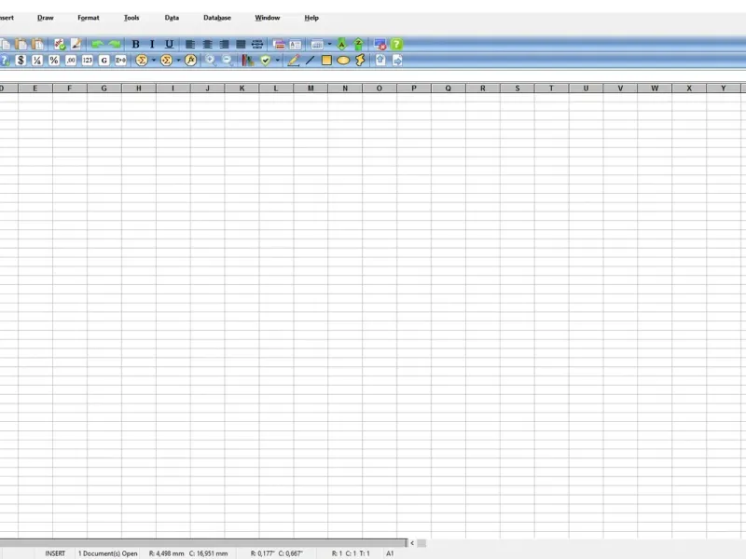Align cell text left
The image size is (746, 559).
click(x=190, y=44)
